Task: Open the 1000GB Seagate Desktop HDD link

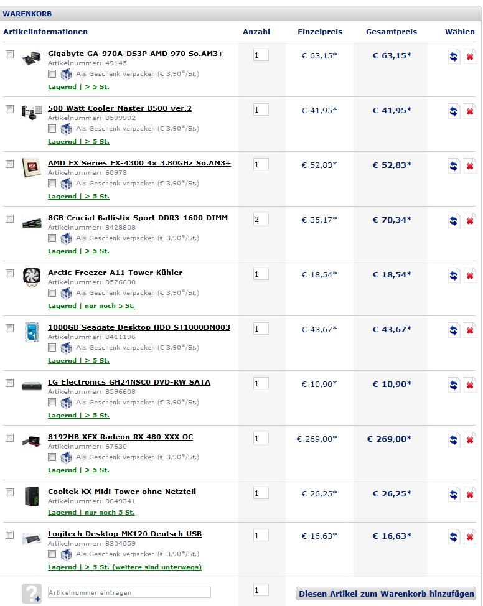Action: click(x=139, y=327)
